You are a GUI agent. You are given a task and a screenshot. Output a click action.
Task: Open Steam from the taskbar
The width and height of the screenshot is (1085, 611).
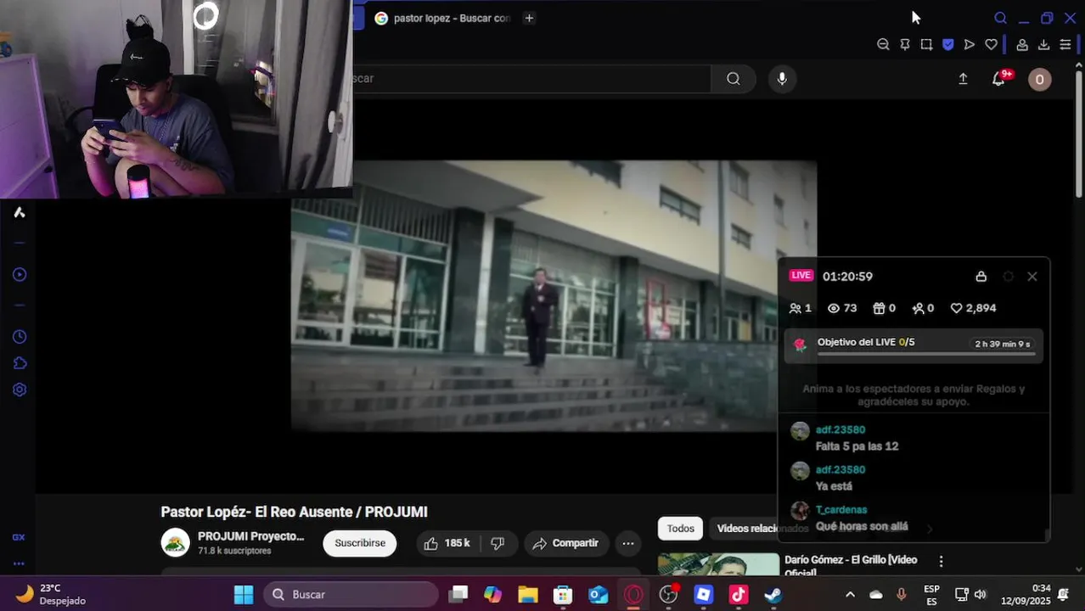773,594
